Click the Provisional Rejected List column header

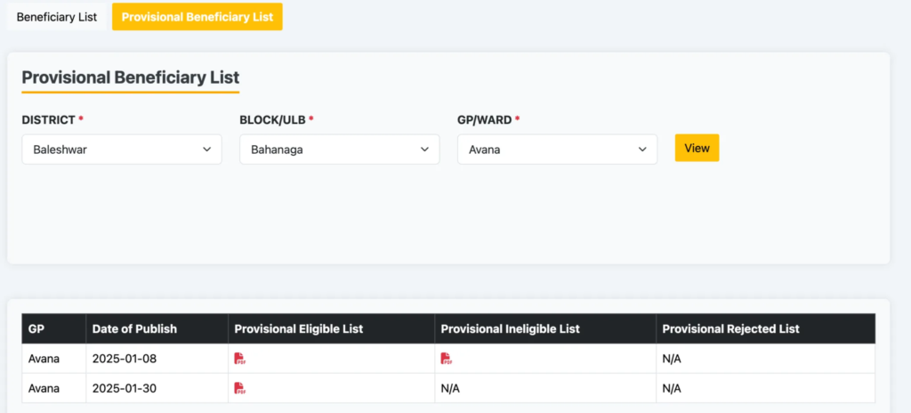[x=731, y=328]
